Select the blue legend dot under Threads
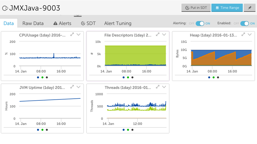The image size is (257, 144). (x=124, y=130)
